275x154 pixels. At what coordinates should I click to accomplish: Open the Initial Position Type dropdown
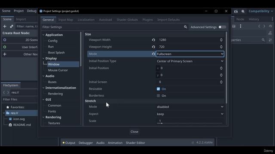click(190, 61)
